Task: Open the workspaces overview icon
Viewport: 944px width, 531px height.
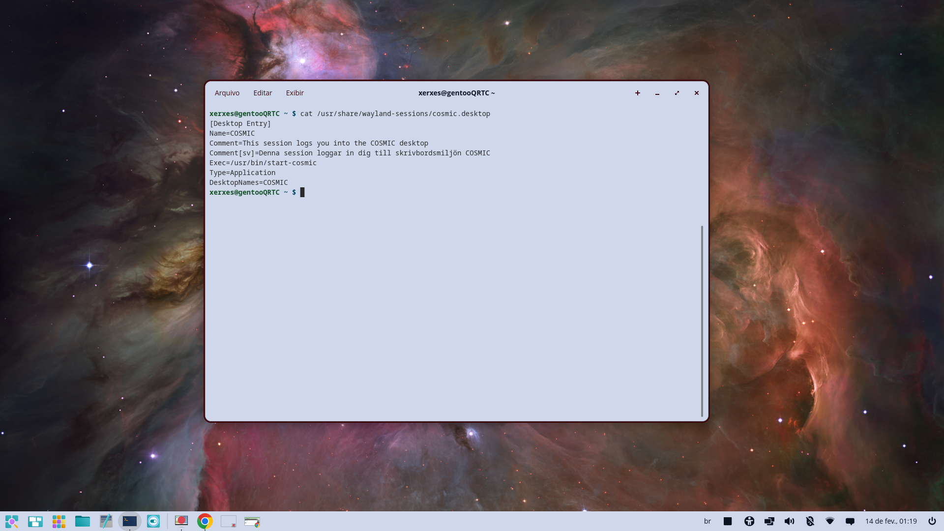Action: 35,521
